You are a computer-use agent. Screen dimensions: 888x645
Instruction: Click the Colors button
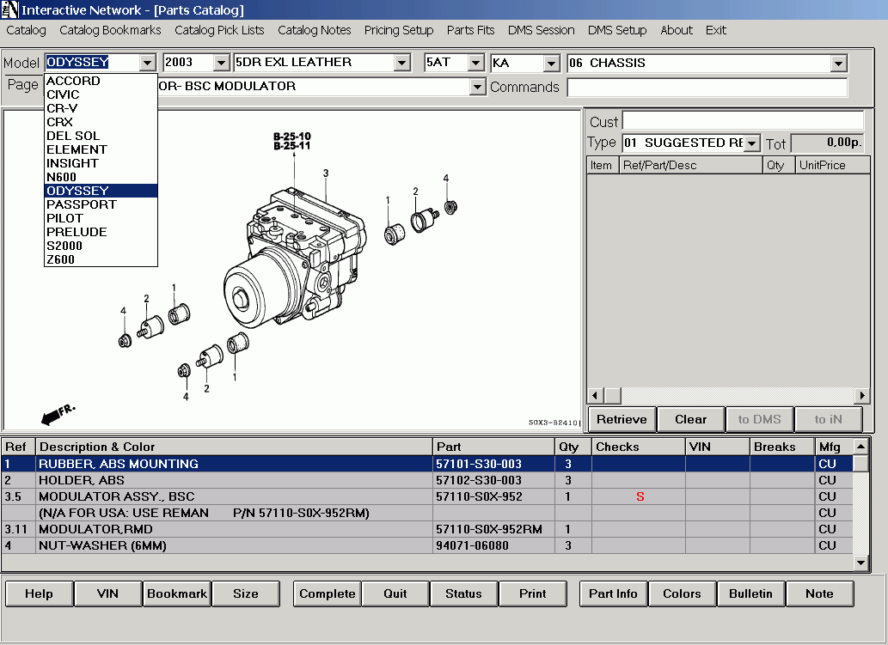click(683, 593)
